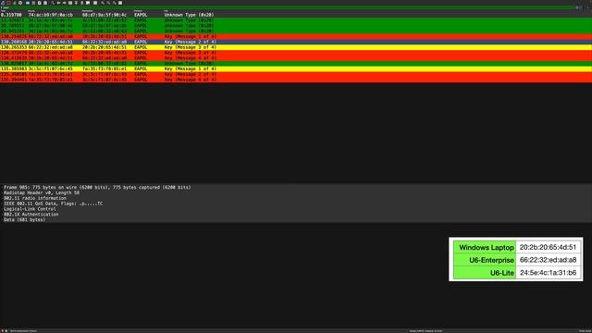This screenshot has height=333, width=592.
Task: Expand Radiotap Header v0 details
Action: [x=296, y=192]
